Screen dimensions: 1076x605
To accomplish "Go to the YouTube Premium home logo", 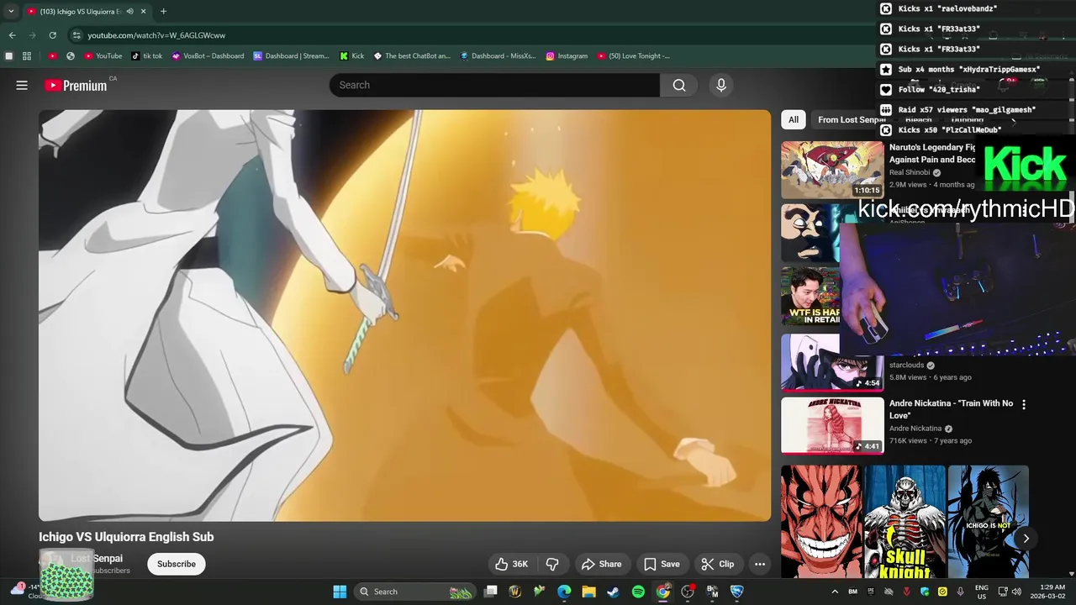I will [76, 85].
